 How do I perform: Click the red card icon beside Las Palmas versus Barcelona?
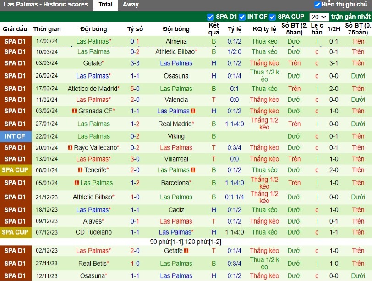77,183
